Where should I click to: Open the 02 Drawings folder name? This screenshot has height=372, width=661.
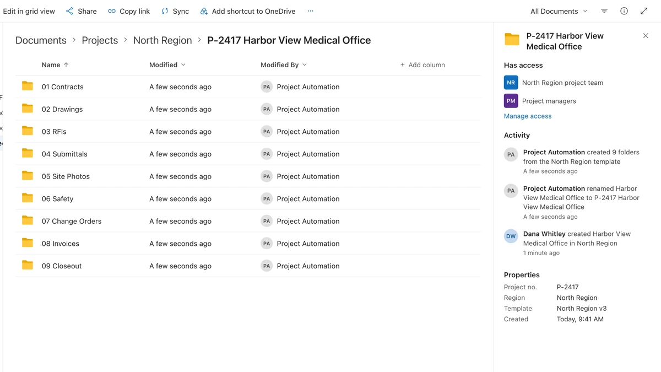pyautogui.click(x=62, y=109)
